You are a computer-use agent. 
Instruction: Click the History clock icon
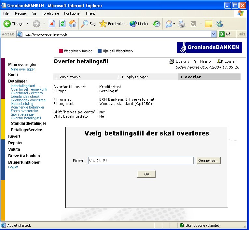tap(157, 24)
